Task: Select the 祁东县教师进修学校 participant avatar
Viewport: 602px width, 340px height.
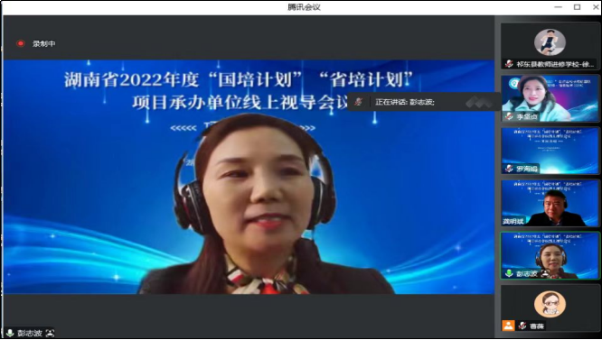Action: point(550,42)
